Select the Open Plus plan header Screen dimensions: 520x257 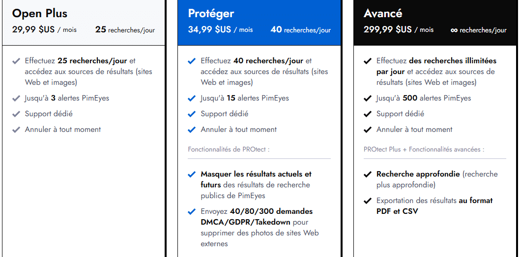point(83,23)
